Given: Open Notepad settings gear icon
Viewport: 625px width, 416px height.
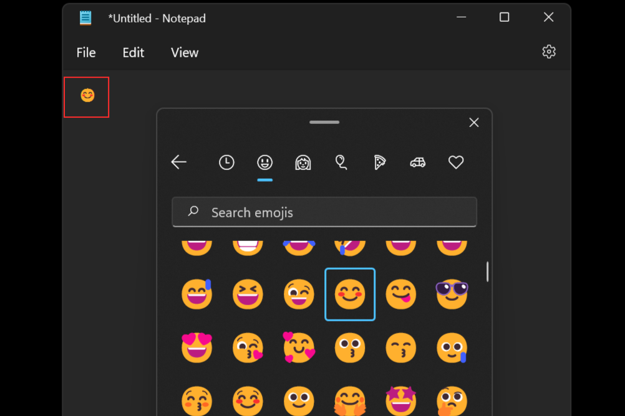Looking at the screenshot, I should tap(548, 52).
